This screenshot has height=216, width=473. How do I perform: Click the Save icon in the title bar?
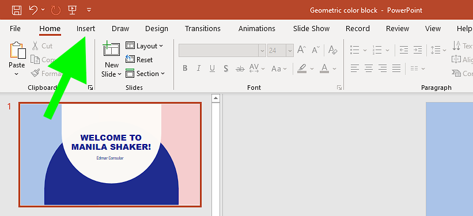17,10
